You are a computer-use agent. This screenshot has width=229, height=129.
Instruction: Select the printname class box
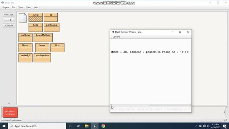(52, 27)
